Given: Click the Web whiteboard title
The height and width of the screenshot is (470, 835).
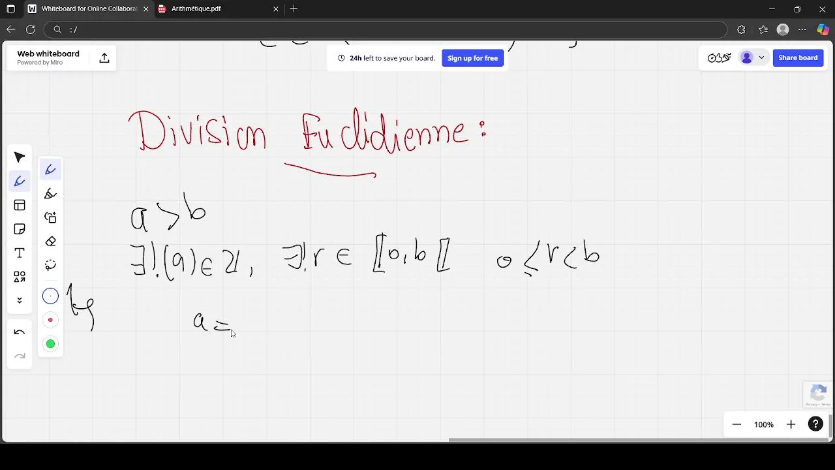Looking at the screenshot, I should 48,54.
